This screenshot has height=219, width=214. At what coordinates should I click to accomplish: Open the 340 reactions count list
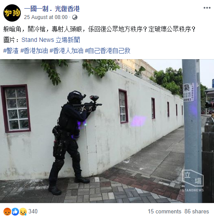[x=33, y=211]
